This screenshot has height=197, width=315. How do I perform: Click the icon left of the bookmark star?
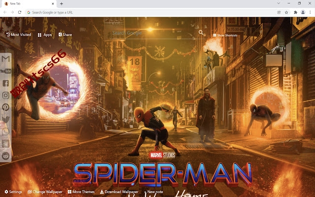click(279, 12)
